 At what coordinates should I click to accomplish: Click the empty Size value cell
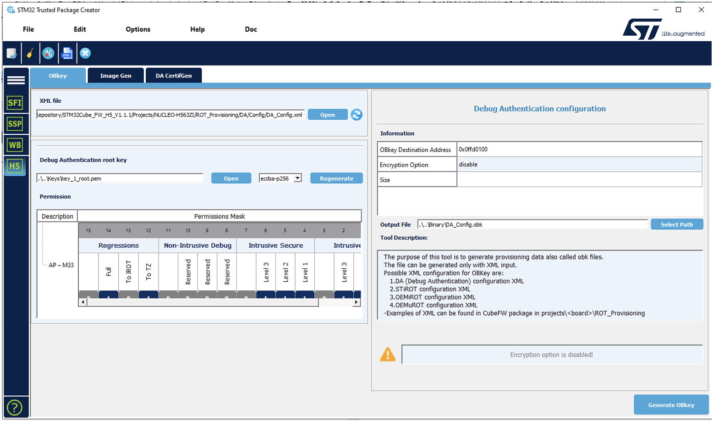click(579, 180)
